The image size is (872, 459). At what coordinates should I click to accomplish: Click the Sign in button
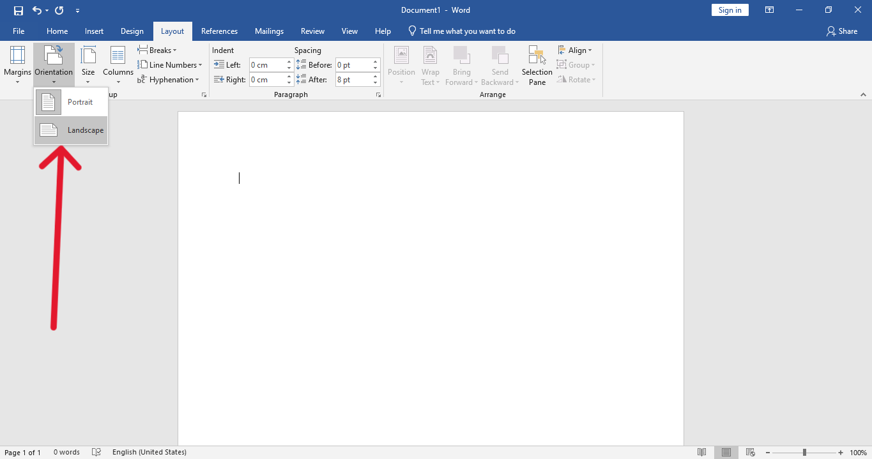coord(730,10)
